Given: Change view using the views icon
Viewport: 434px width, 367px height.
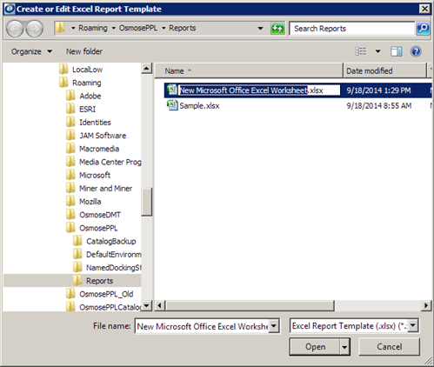Looking at the screenshot, I should tap(361, 51).
